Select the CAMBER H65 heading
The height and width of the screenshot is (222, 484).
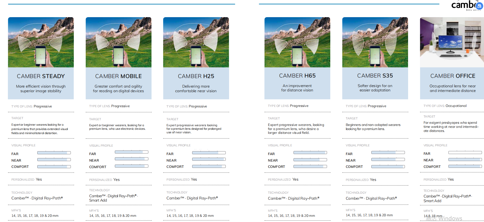[297, 76]
